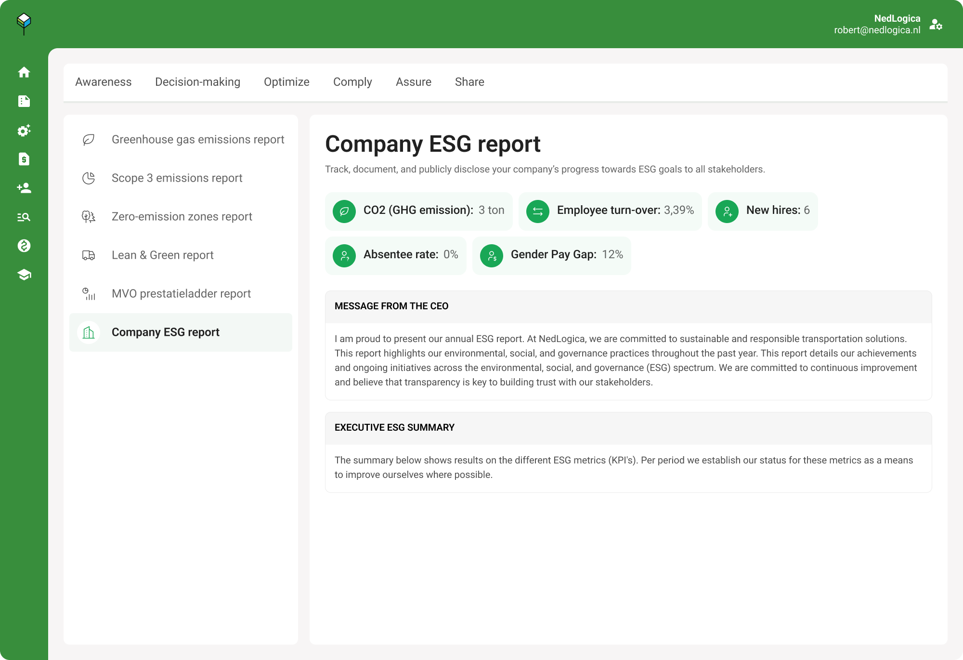Image resolution: width=963 pixels, height=660 pixels.
Task: Click the arrows icon on Employee turn-over card
Action: point(538,211)
